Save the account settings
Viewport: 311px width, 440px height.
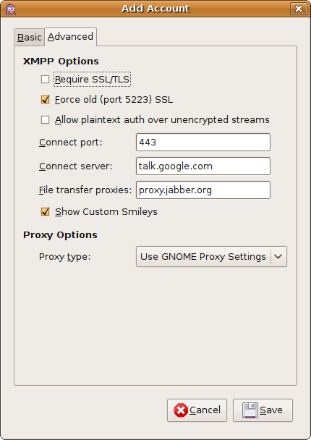263,410
